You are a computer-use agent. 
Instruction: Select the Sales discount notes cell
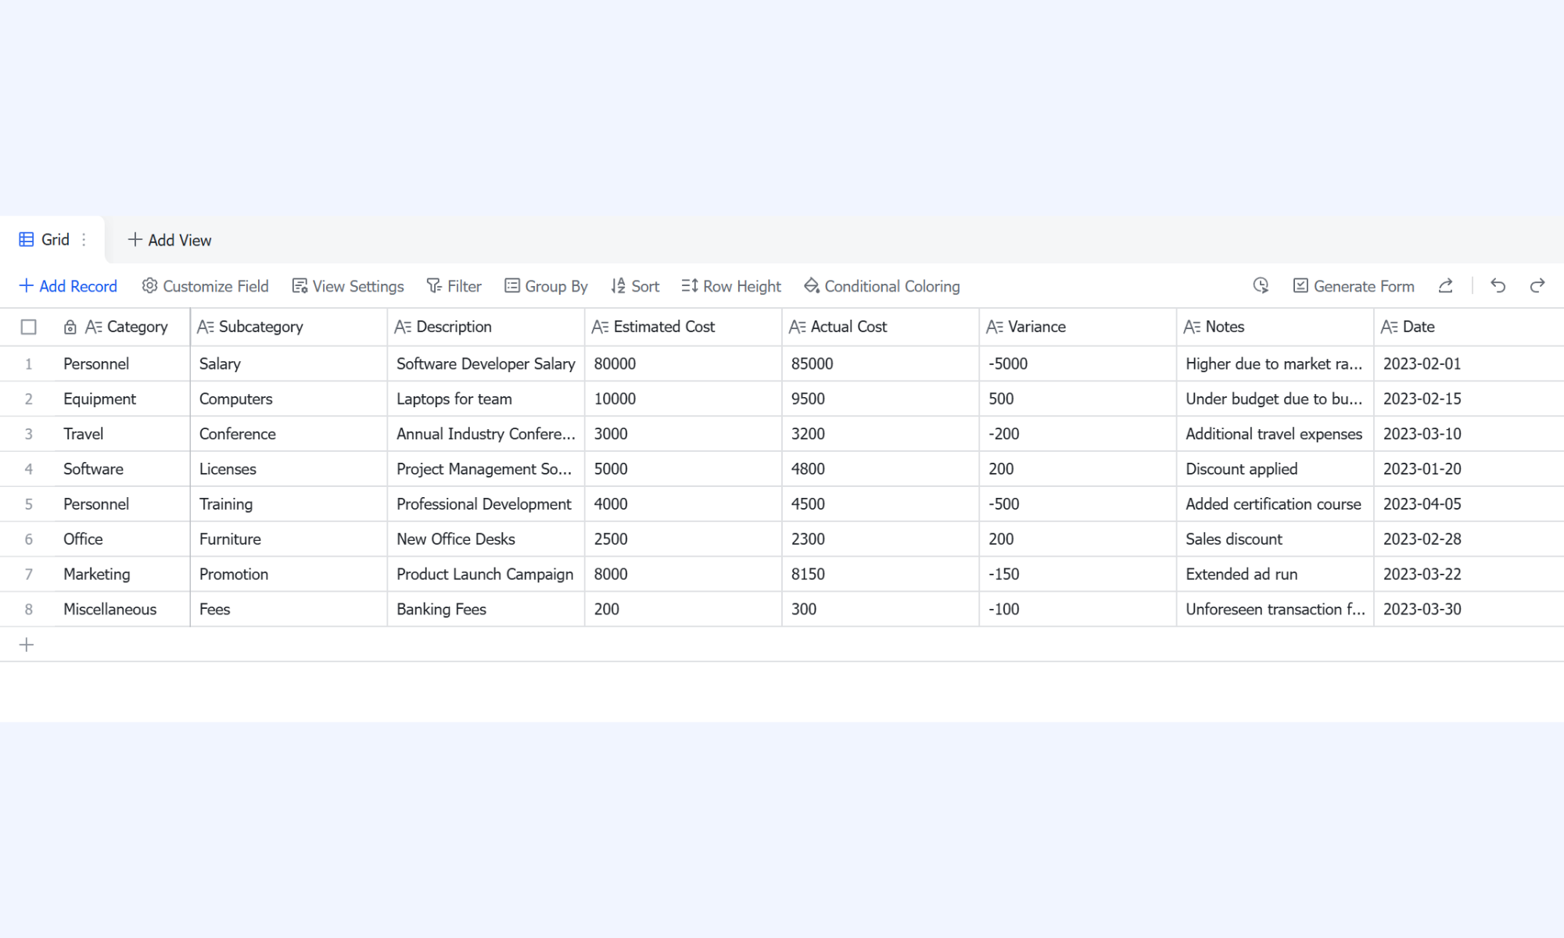pyautogui.click(x=1275, y=539)
